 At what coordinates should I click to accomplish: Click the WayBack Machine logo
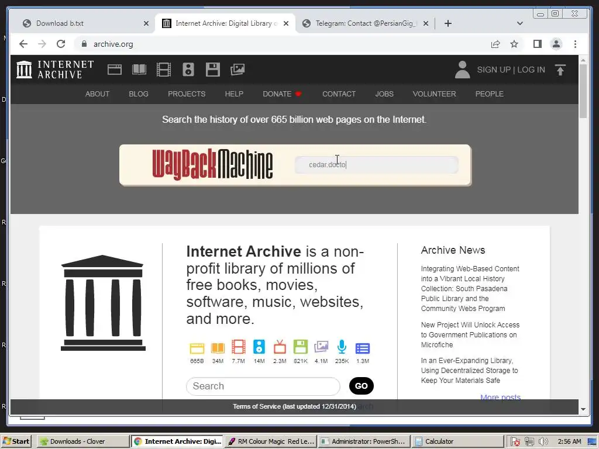pyautogui.click(x=212, y=164)
